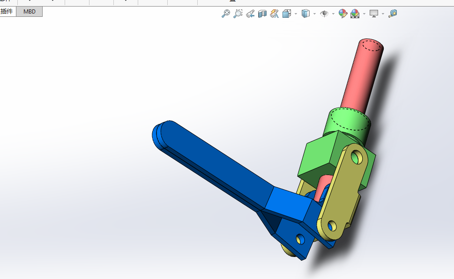The height and width of the screenshot is (279, 454).
Task: Click the Previous View icon
Action: [250, 14]
